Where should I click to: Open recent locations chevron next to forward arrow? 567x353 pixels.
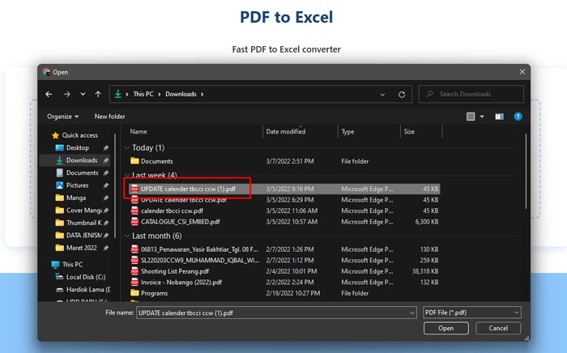coord(83,94)
